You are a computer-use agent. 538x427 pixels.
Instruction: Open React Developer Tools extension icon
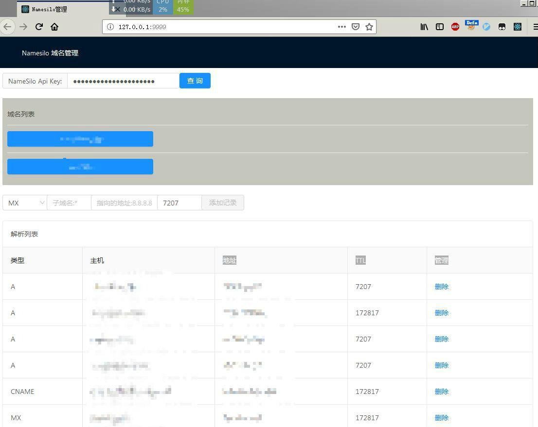[518, 27]
